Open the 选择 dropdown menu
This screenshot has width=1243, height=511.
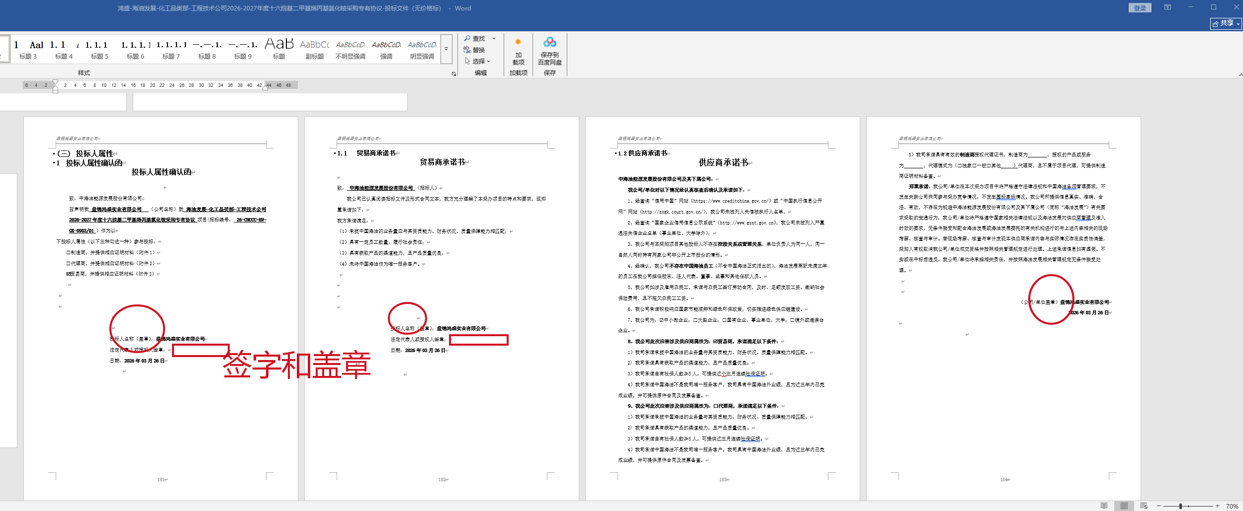pyautogui.click(x=477, y=61)
